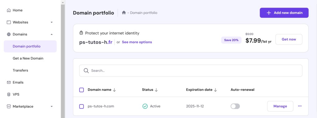Click the Marketplace storefront icon

tap(9, 106)
